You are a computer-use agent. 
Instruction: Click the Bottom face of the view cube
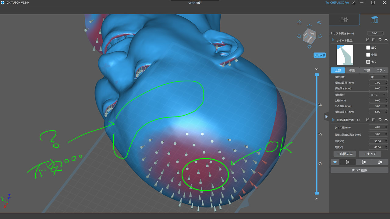coord(310,39)
